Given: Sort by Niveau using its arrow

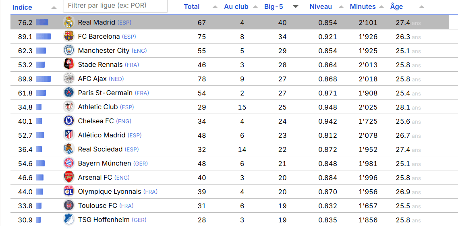Looking at the screenshot, I should [342, 7].
